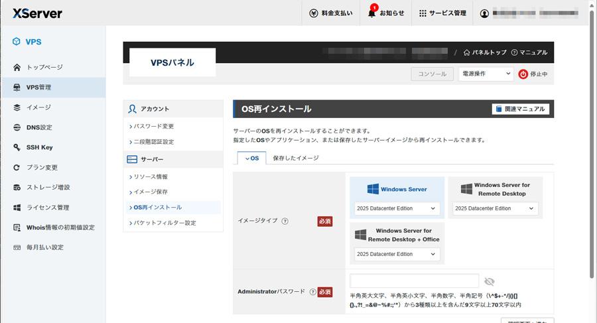Viewport: 597px width, 323px height.
Task: Switch to the 保存したイメージ tab
Action: click(296, 158)
